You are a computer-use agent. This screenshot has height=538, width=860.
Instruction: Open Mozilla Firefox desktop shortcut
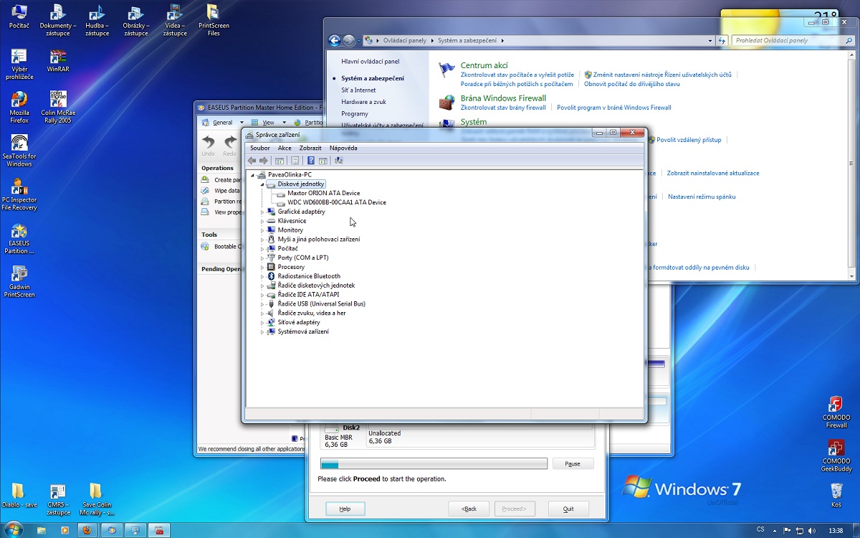pos(19,100)
